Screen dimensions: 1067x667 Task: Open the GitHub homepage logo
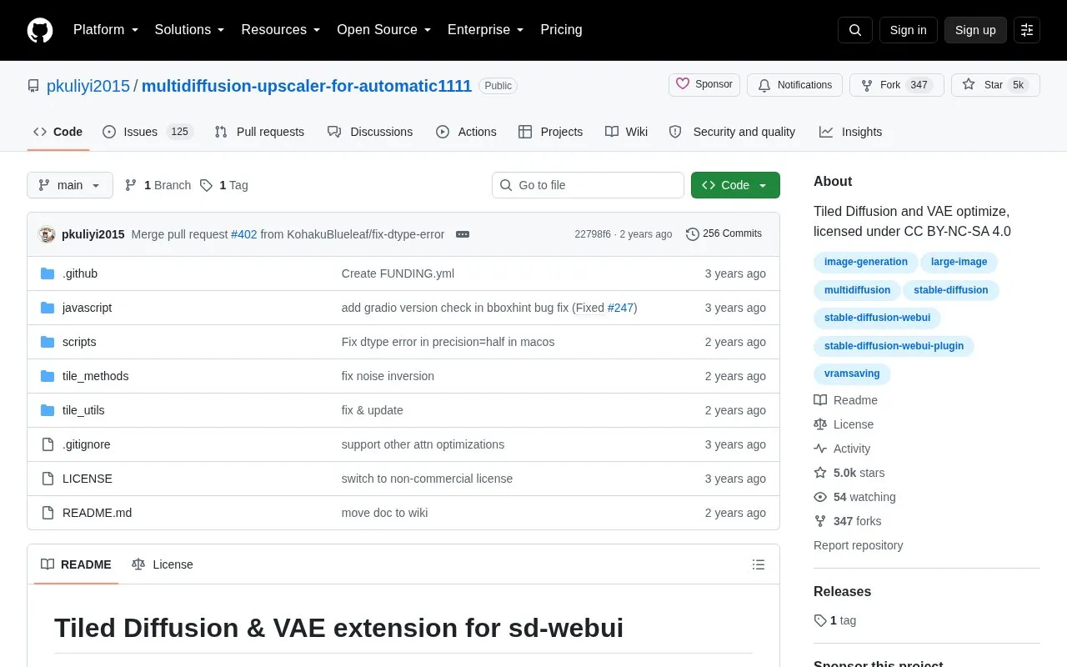(40, 30)
